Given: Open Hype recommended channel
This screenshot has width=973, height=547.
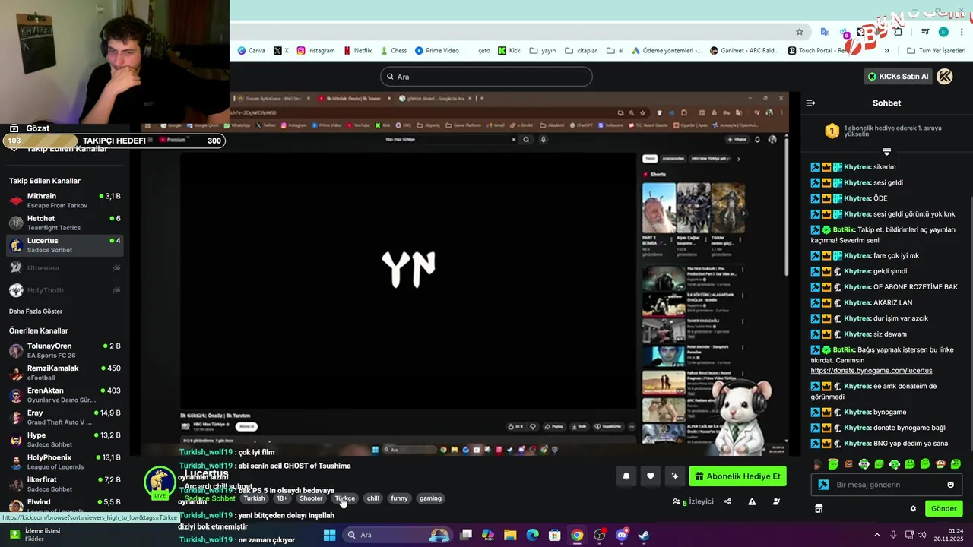Looking at the screenshot, I should 64,439.
